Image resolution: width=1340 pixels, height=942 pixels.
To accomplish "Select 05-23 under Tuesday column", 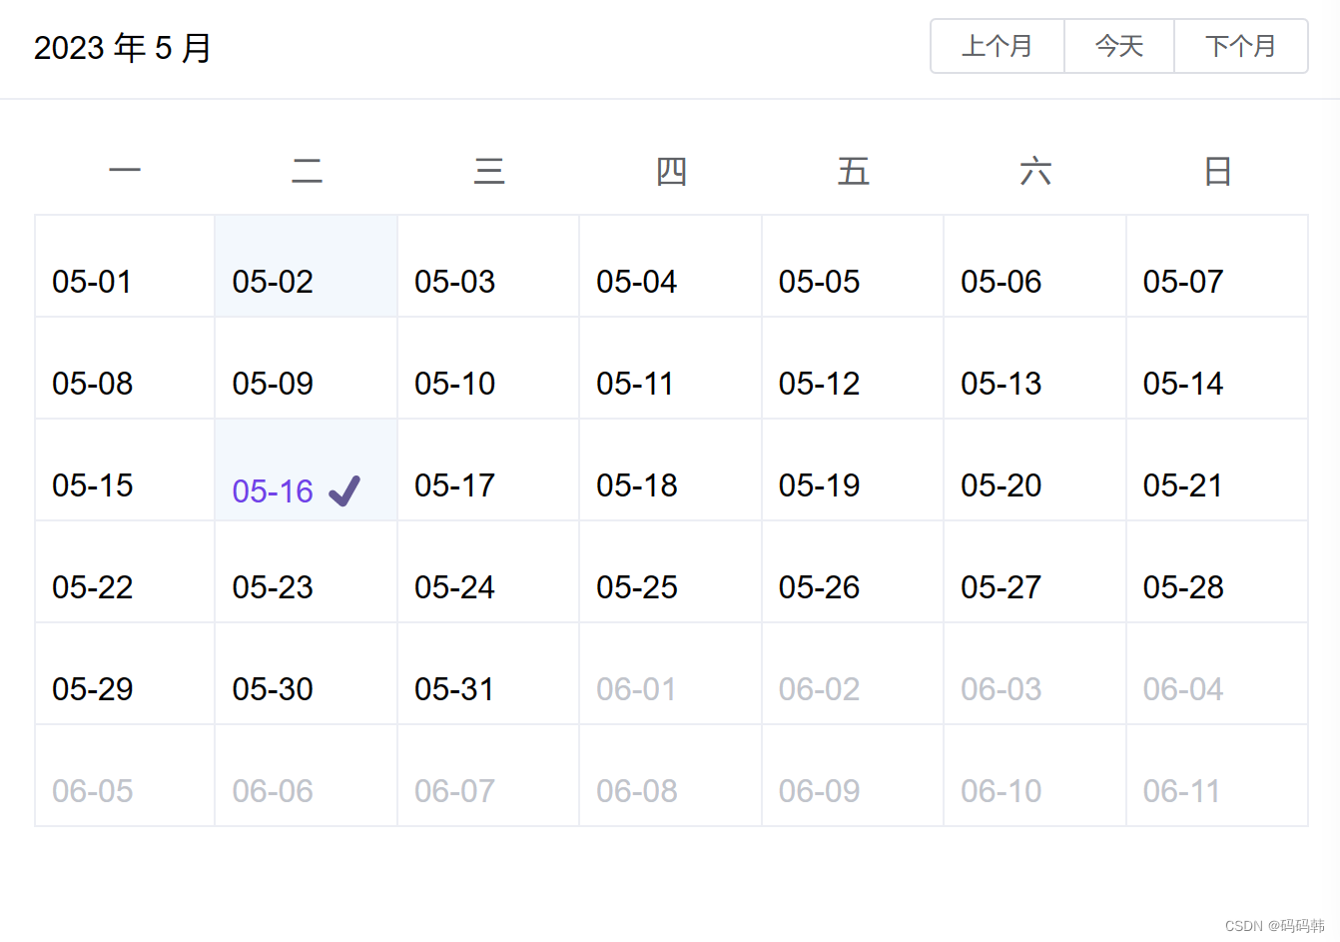I will (306, 572).
